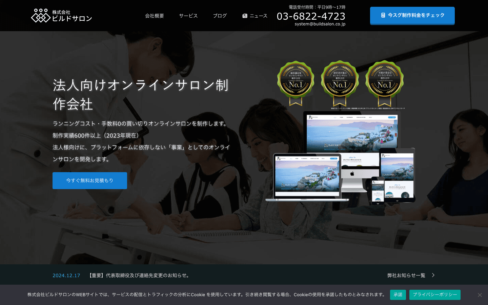Viewport: 488px width, 305px height.
Task: Open the 【重要】代表取締役 news announcement
Action: pos(139,276)
